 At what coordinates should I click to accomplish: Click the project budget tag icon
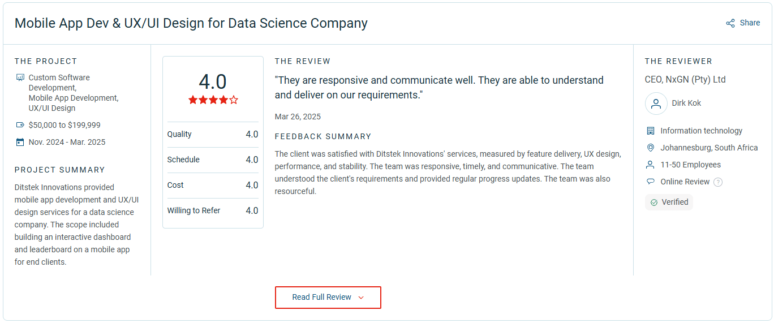(20, 125)
